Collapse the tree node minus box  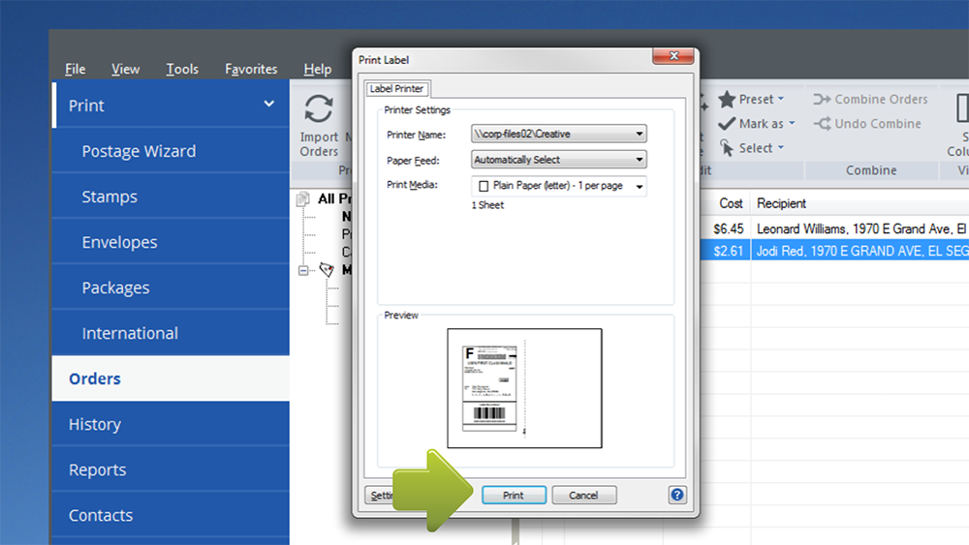click(303, 270)
